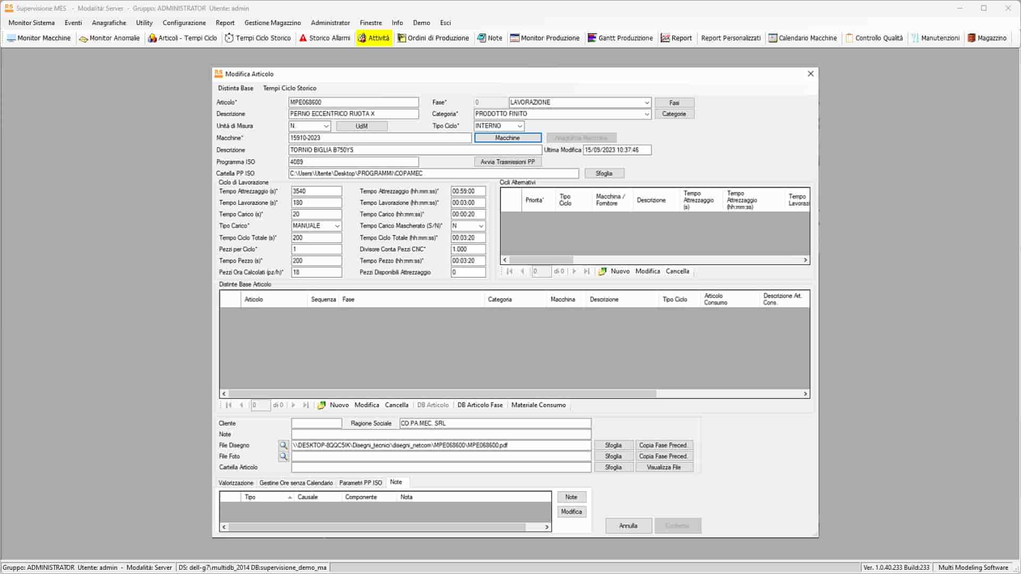Open the Unità di Misura dropdown
Image resolution: width=1021 pixels, height=574 pixels.
coord(326,126)
